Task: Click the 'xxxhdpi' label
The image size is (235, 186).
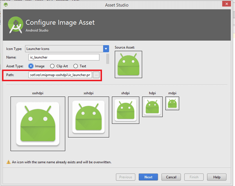Action: [38, 93]
